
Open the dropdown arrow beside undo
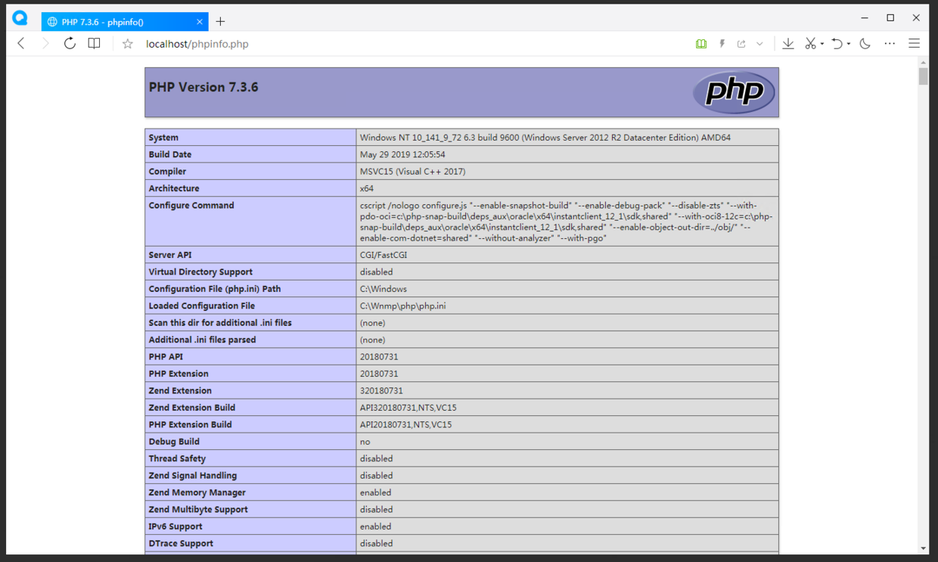coord(849,44)
